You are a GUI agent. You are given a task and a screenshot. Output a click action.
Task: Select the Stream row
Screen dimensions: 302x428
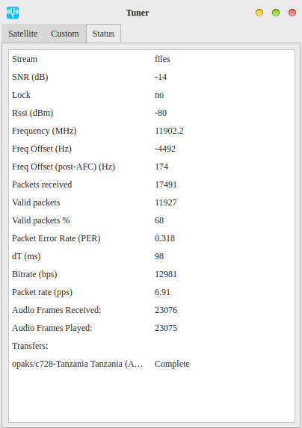(152, 59)
